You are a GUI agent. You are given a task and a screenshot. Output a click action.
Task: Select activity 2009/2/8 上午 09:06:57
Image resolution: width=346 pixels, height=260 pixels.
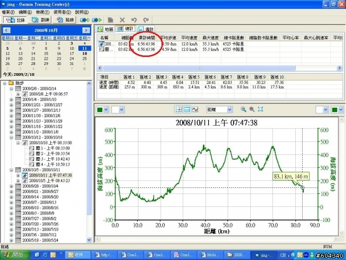48,94
